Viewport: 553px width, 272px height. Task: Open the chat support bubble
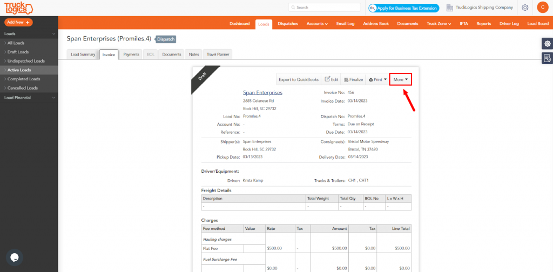(15, 257)
